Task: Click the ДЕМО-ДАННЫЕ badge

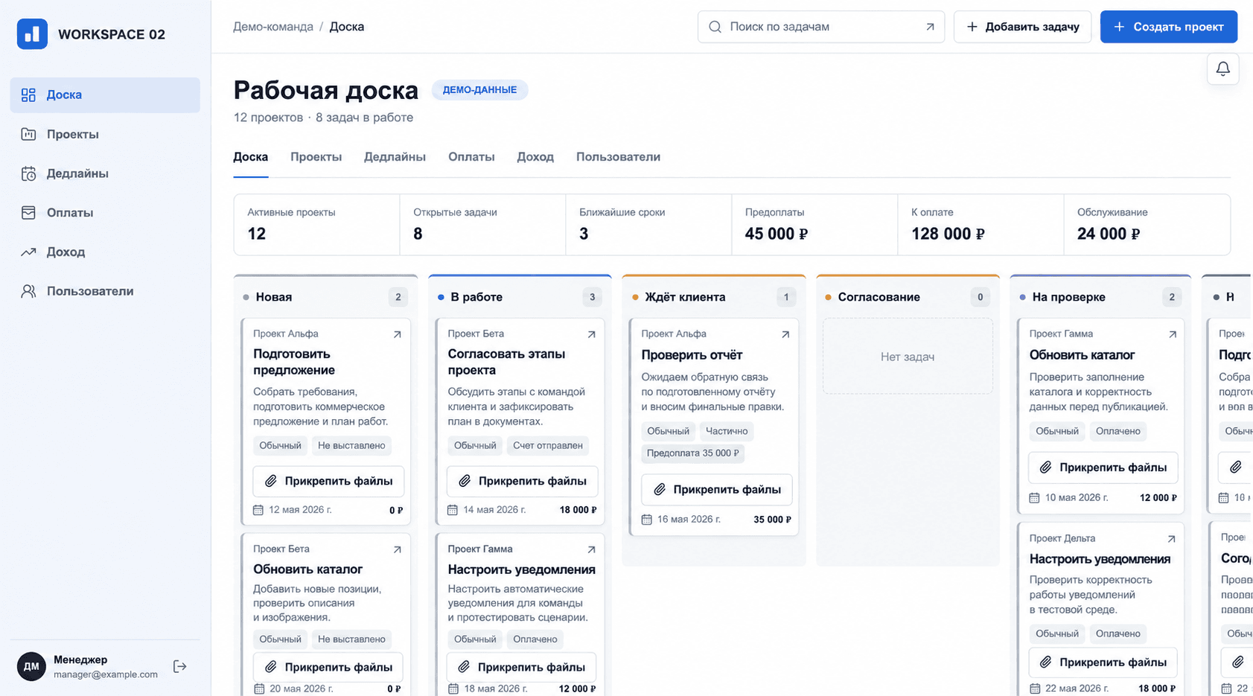Action: 479,90
